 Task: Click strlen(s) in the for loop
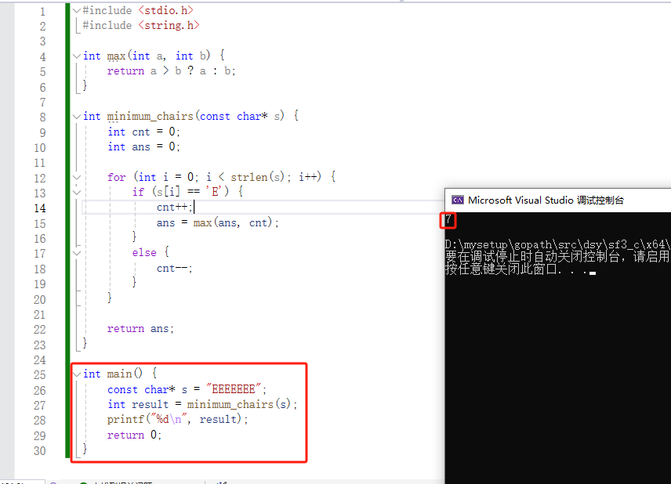258,177
